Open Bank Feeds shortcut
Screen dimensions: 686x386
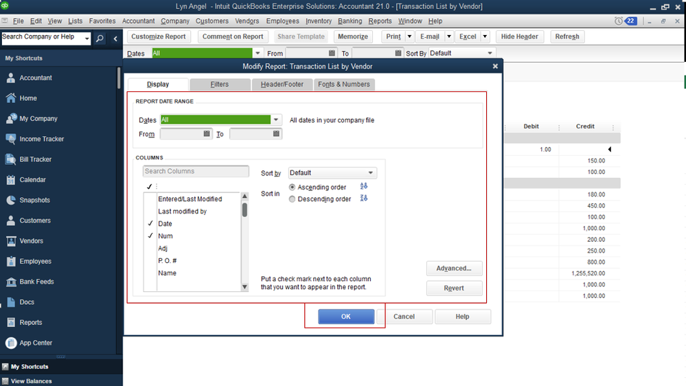coord(37,282)
